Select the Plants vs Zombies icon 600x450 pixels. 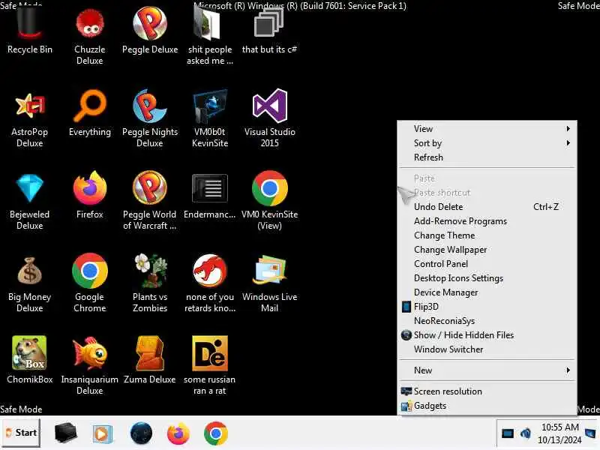pos(149,283)
